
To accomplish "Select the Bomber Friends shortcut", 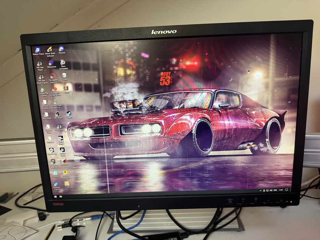I will pos(45,104).
